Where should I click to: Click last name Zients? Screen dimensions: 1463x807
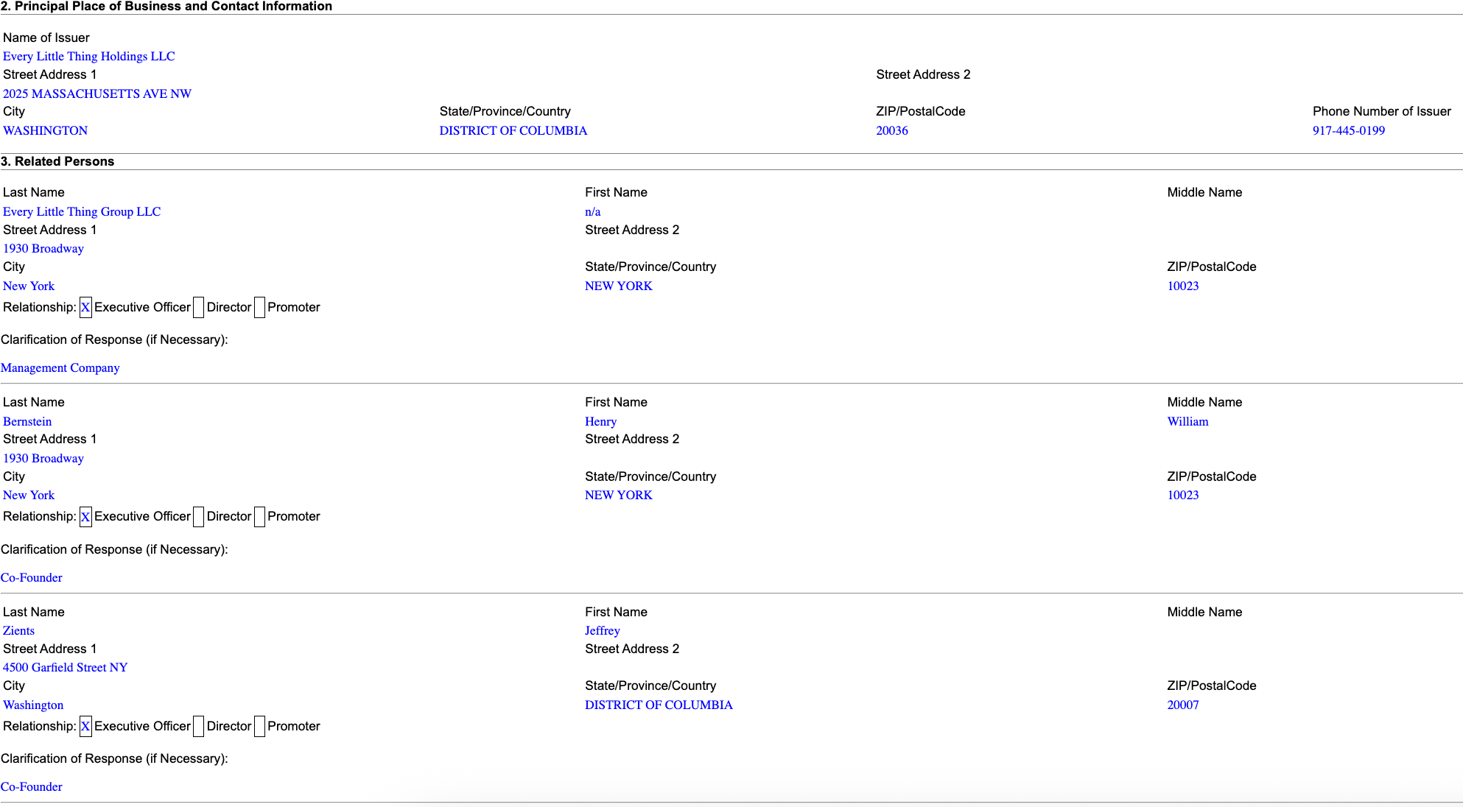pyautogui.click(x=18, y=630)
